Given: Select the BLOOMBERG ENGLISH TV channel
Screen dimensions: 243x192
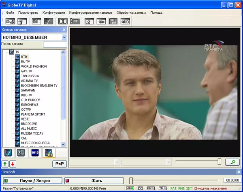Looking at the screenshot, I should point(39,86).
